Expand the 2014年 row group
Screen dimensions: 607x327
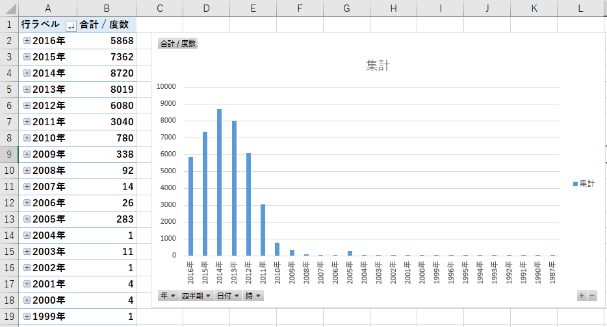(x=27, y=73)
